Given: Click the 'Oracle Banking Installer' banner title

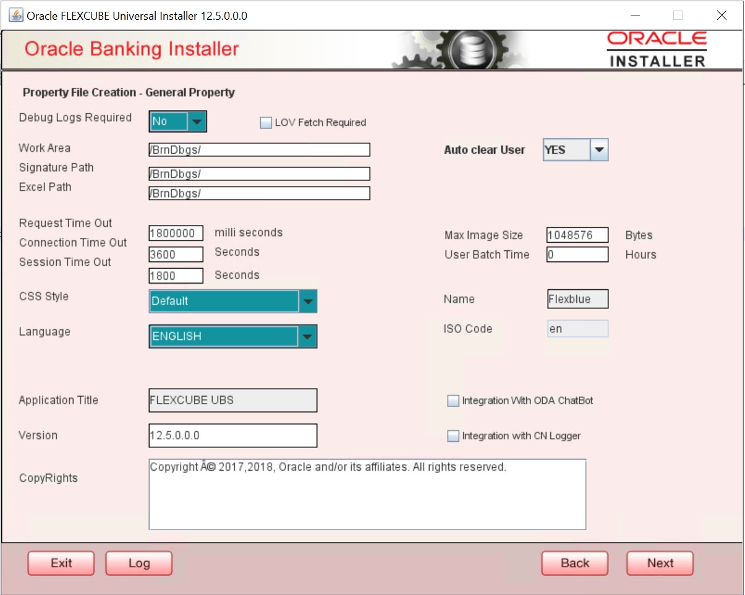Looking at the screenshot, I should pos(132,49).
